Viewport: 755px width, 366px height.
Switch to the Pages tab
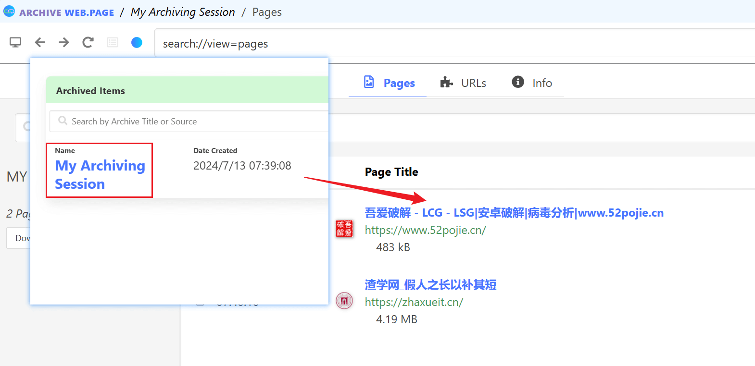point(390,83)
